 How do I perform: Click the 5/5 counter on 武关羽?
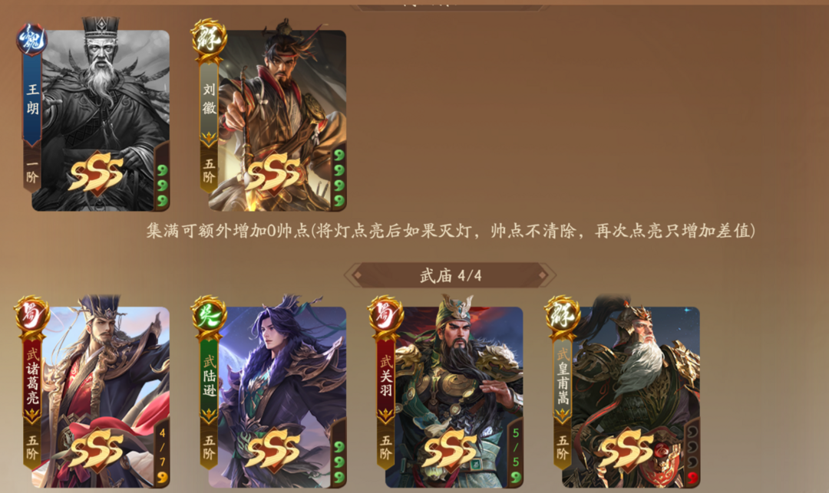coord(516,448)
